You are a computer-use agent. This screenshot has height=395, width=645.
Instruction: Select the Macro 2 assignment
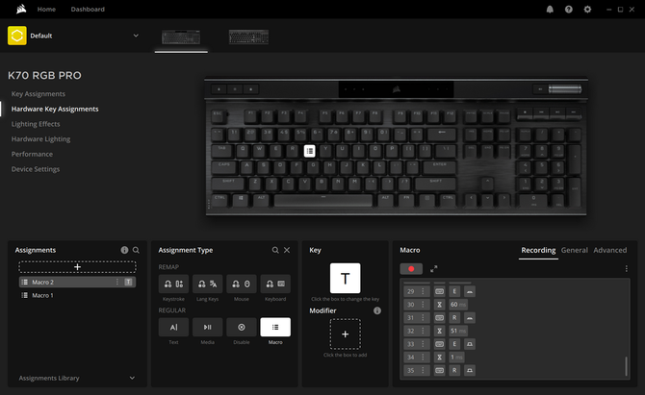point(77,283)
